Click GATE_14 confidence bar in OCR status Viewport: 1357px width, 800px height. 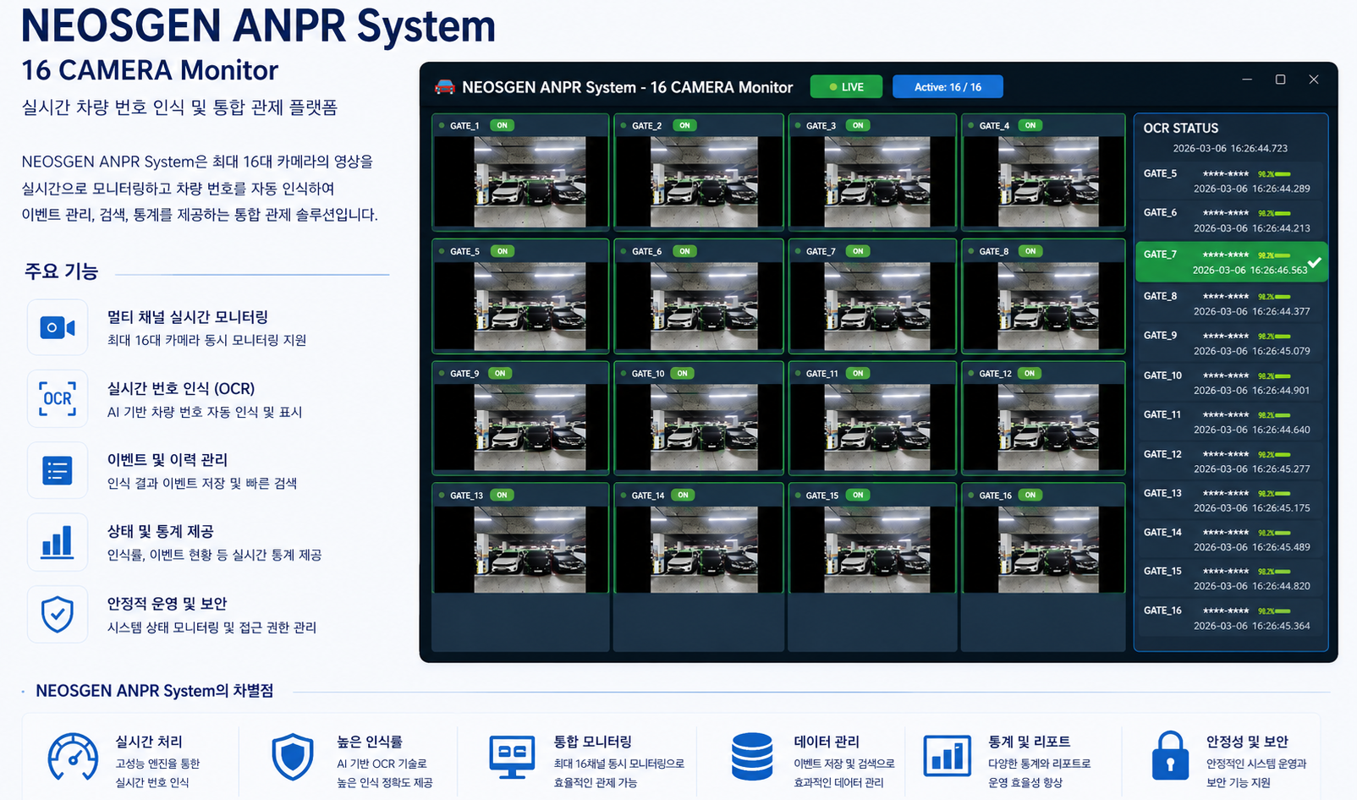[x=1283, y=533]
